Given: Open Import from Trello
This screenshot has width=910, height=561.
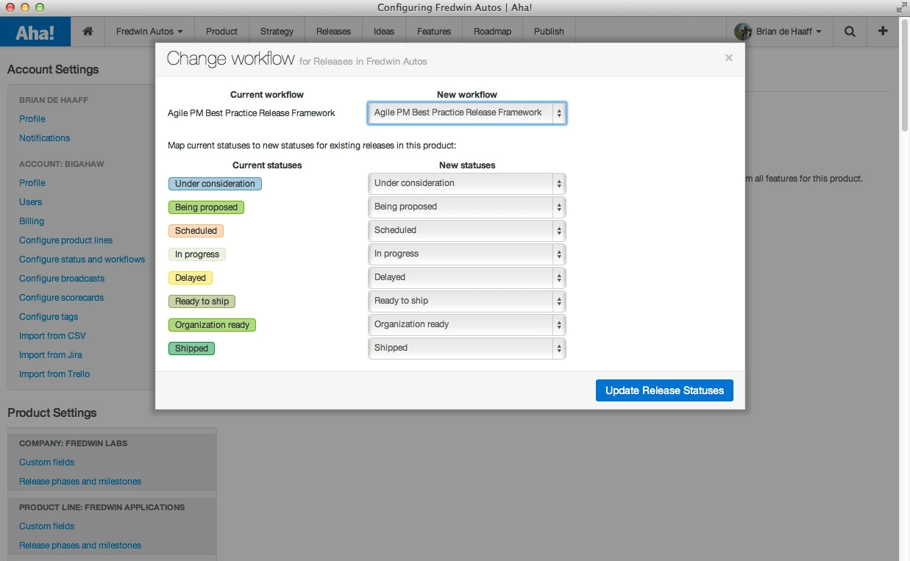Looking at the screenshot, I should (54, 374).
